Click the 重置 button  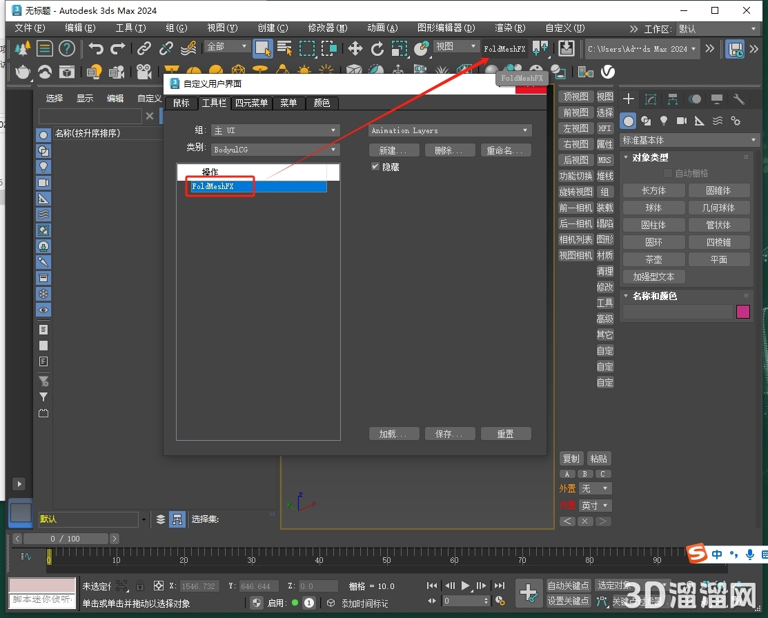point(506,434)
